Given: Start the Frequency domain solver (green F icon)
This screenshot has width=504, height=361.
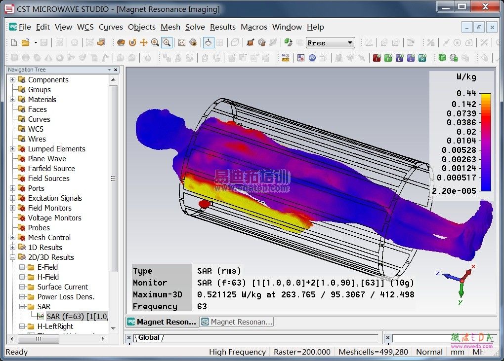Looking at the screenshot, I should point(388,58).
